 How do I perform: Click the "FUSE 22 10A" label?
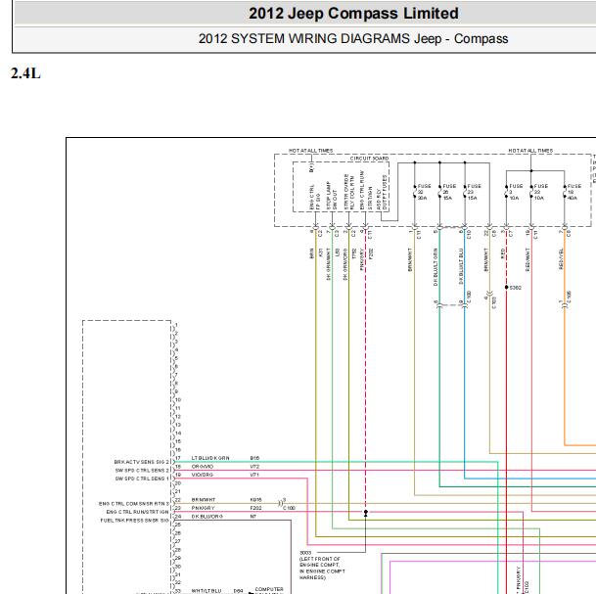tap(540, 192)
